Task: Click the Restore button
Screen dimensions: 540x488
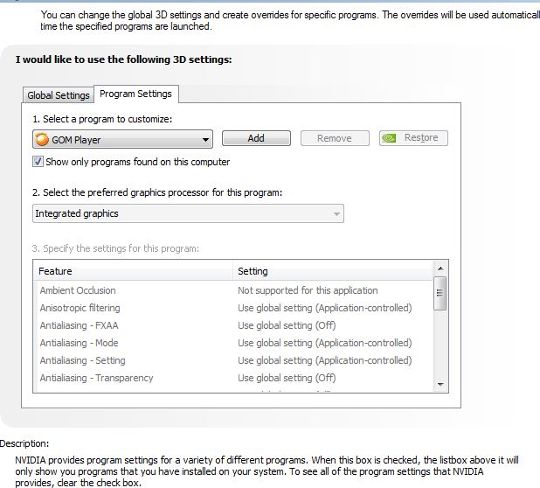Action: click(x=413, y=138)
